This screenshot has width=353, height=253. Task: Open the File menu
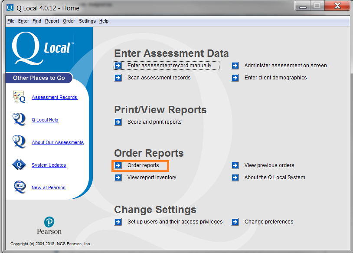point(10,21)
